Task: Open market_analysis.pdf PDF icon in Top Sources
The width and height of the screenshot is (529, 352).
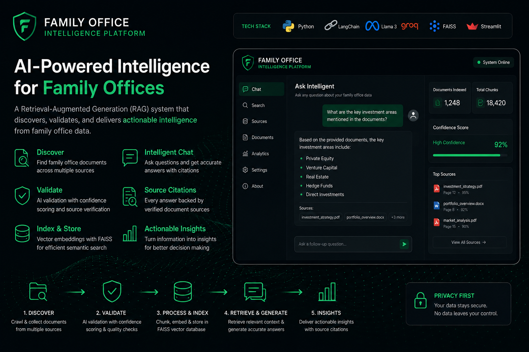Action: (x=436, y=222)
